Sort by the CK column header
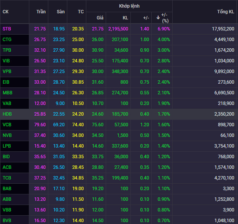The image size is (238, 224). [6, 12]
